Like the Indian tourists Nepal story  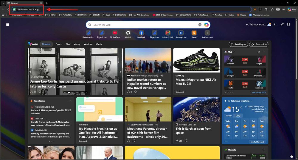128,92
